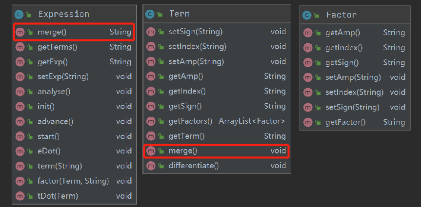This screenshot has height=207, width=421.
Task: Click the Term class title
Action: 179,14
